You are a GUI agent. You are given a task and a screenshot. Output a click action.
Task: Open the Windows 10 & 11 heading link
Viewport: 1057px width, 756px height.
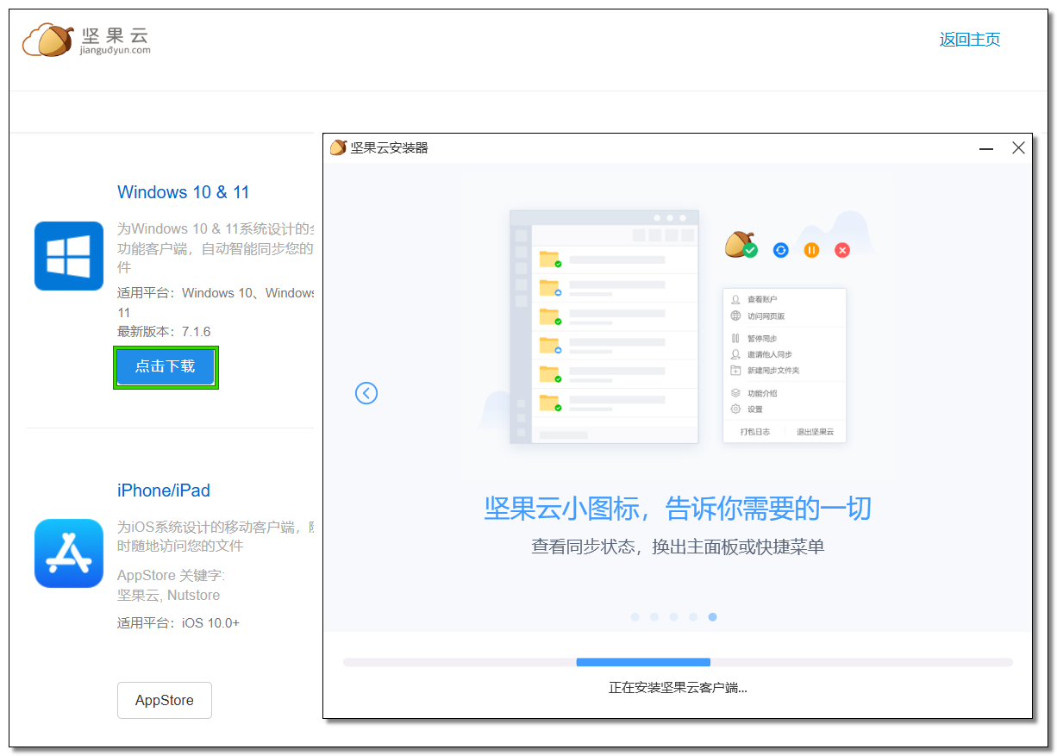[184, 192]
